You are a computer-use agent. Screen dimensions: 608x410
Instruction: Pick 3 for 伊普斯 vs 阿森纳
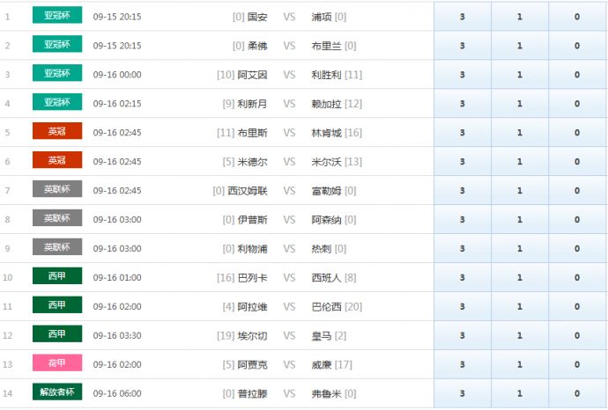[x=463, y=220]
